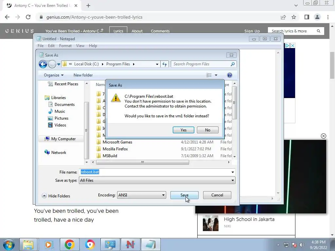Open Windows Start menu
The image size is (335, 251).
[9, 244]
